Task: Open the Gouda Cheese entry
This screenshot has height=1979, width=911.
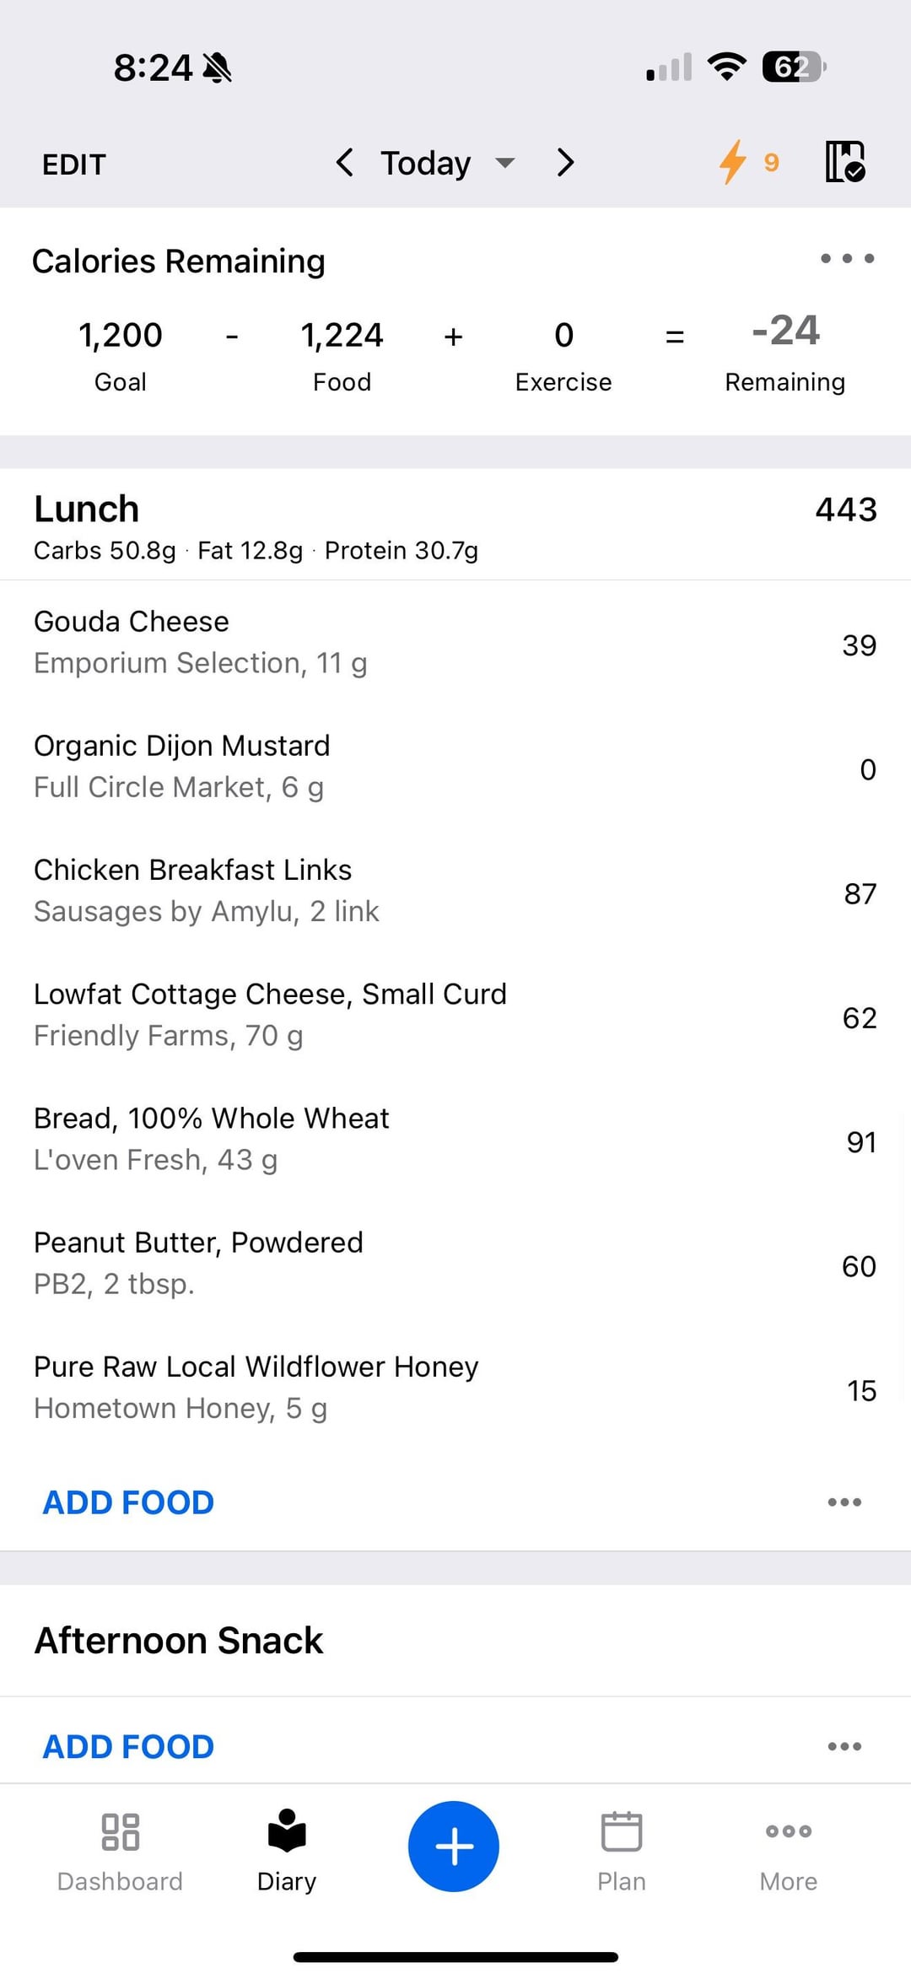Action: coord(455,643)
